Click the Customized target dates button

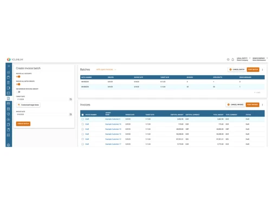pyautogui.click(x=28, y=105)
